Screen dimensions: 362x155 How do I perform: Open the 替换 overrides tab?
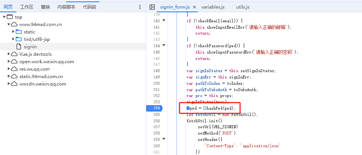click(46, 7)
